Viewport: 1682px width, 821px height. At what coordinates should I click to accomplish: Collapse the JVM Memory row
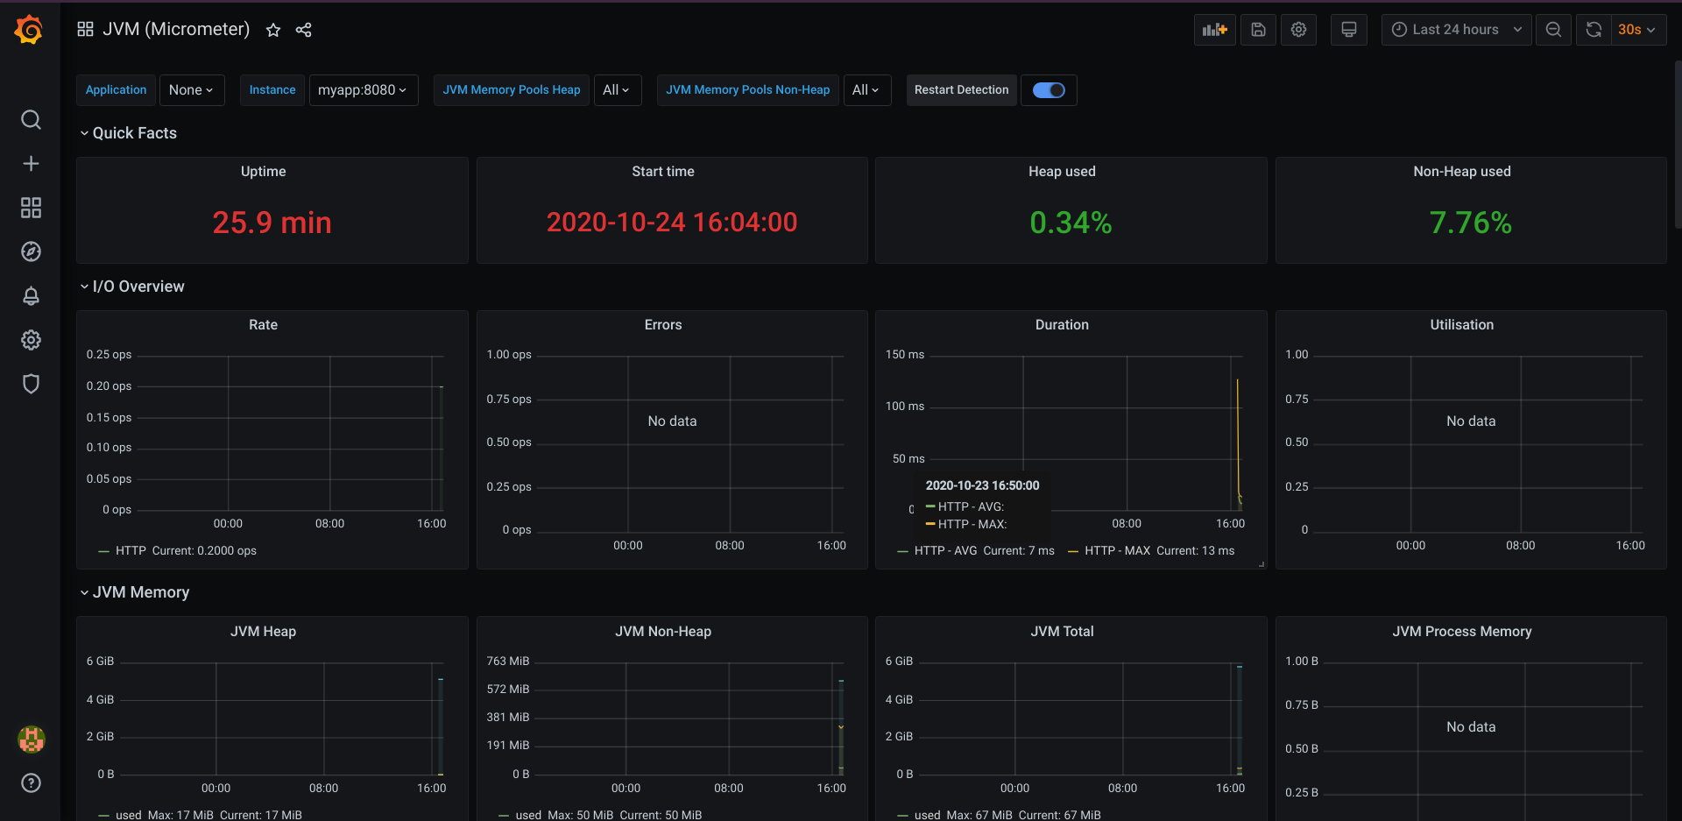tap(134, 592)
